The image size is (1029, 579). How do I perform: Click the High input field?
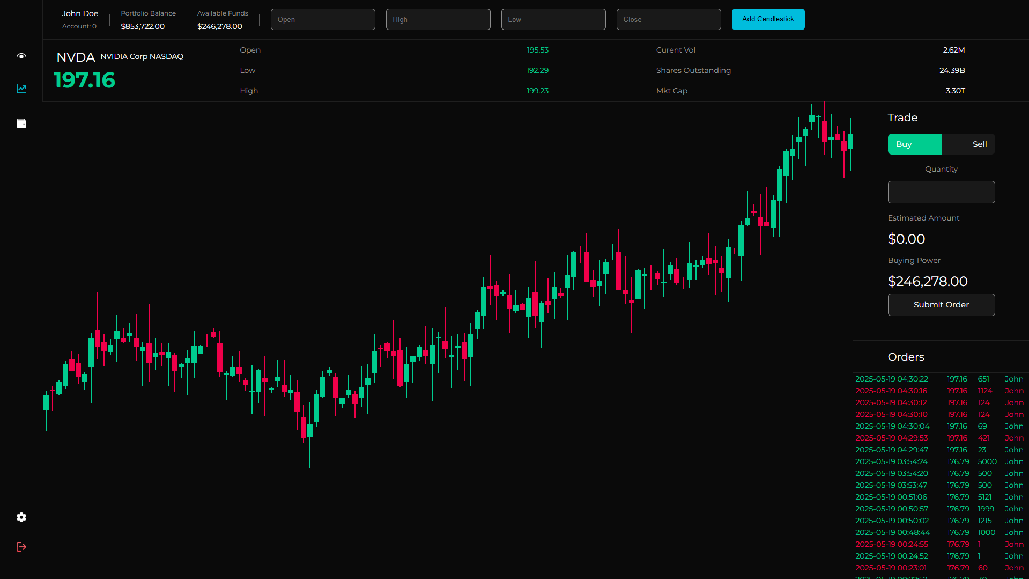[438, 19]
